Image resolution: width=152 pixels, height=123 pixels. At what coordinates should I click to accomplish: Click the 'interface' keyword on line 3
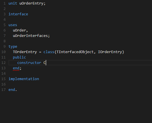(x=18, y=14)
